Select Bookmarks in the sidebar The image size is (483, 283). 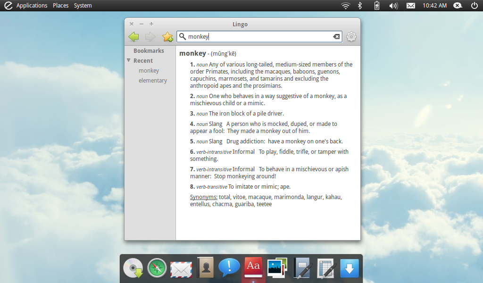[149, 50]
